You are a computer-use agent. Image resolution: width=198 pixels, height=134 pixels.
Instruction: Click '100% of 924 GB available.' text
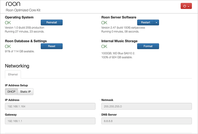[x=117, y=57]
